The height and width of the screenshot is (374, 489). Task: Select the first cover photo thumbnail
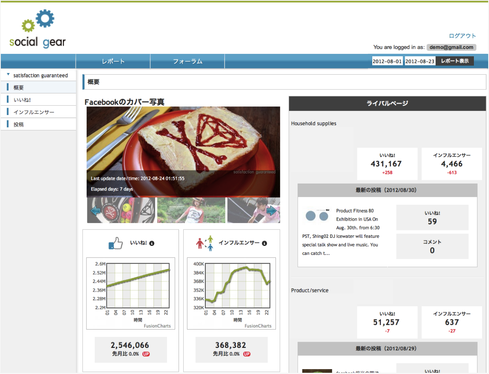coord(121,210)
